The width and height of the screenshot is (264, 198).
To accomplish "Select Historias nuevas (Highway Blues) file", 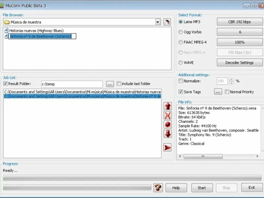I will (x=36, y=31).
